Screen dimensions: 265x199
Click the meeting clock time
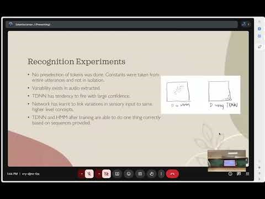point(12,174)
